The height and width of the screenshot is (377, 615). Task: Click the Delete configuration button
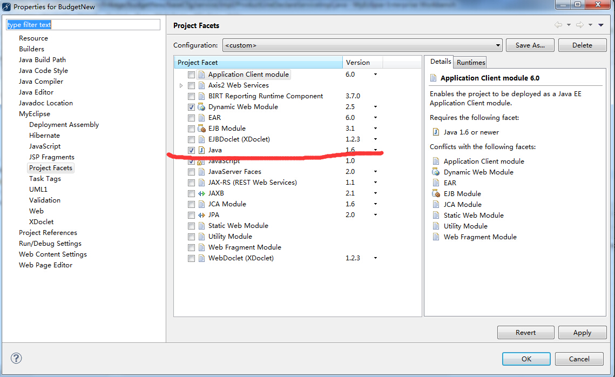tap(582, 45)
